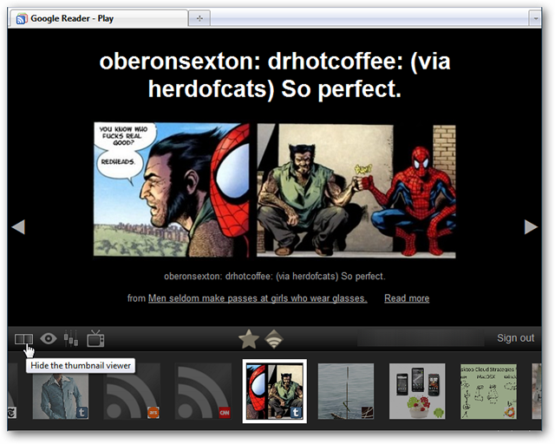Select the CNN feed thumbnail
This screenshot has width=555, height=444.
coord(203,391)
